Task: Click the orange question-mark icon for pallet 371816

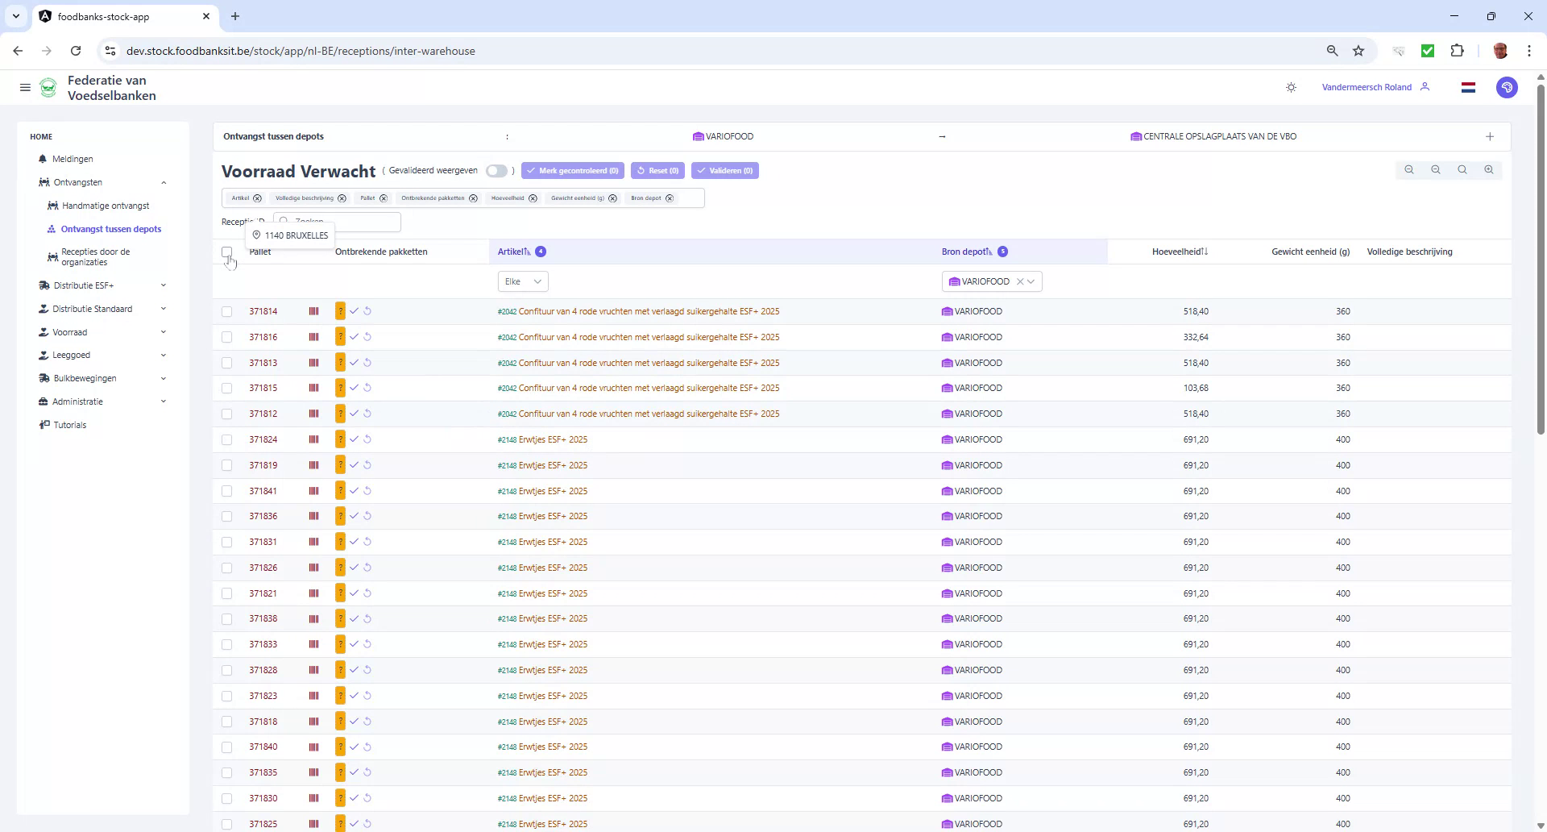Action: coord(340,337)
